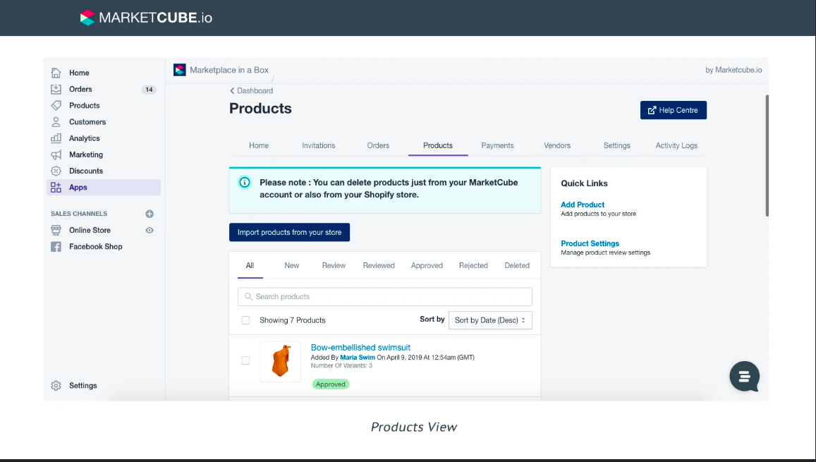Click the Search products input field
This screenshot has height=462, width=816.
[x=385, y=296]
